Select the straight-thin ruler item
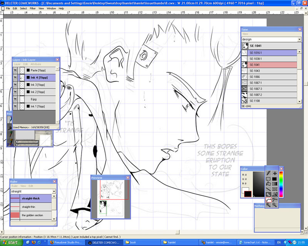The height and width of the screenshot is (246, 308). 31,207
